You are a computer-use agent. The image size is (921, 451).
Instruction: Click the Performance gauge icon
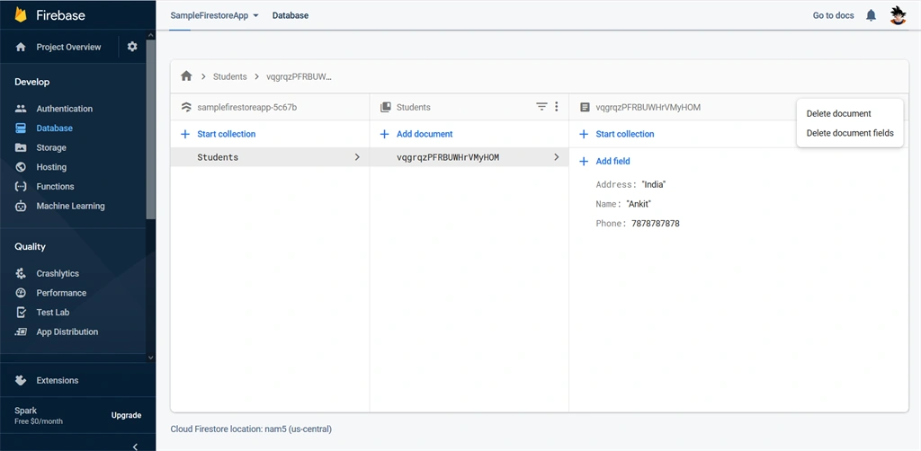pyautogui.click(x=22, y=293)
